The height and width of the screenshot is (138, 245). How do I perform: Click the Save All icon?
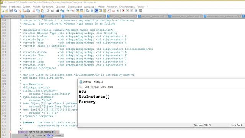(x=15, y=11)
